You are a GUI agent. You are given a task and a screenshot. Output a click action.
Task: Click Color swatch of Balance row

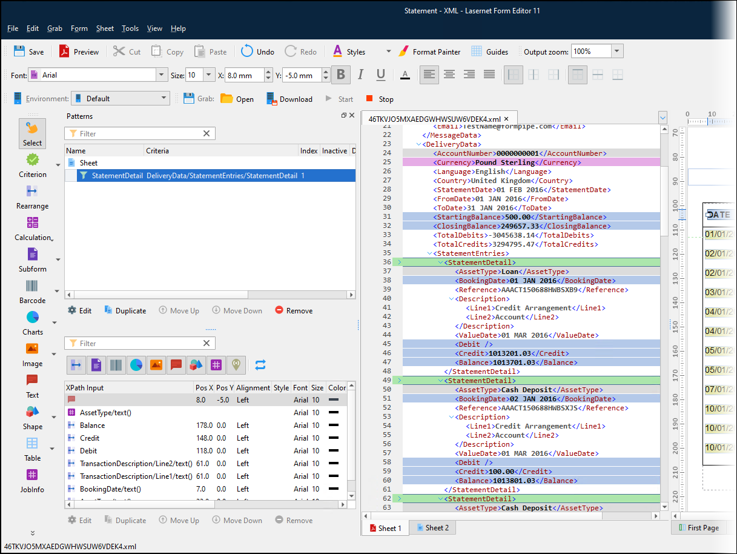pos(334,426)
